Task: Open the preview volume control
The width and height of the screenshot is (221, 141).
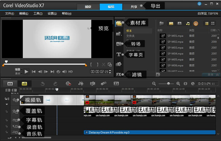Action: point(64,72)
